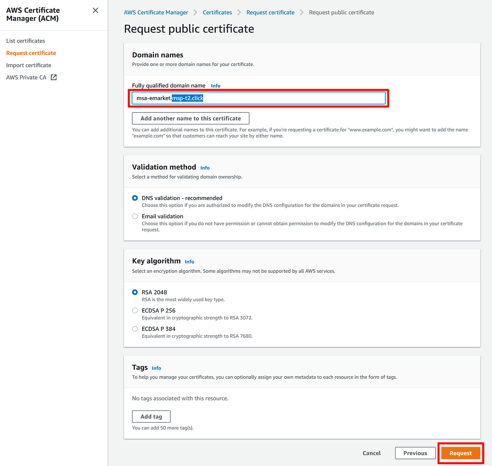Select ECDSA P 384 key algorithm
Screen dimensions: 492x466
click(x=135, y=329)
